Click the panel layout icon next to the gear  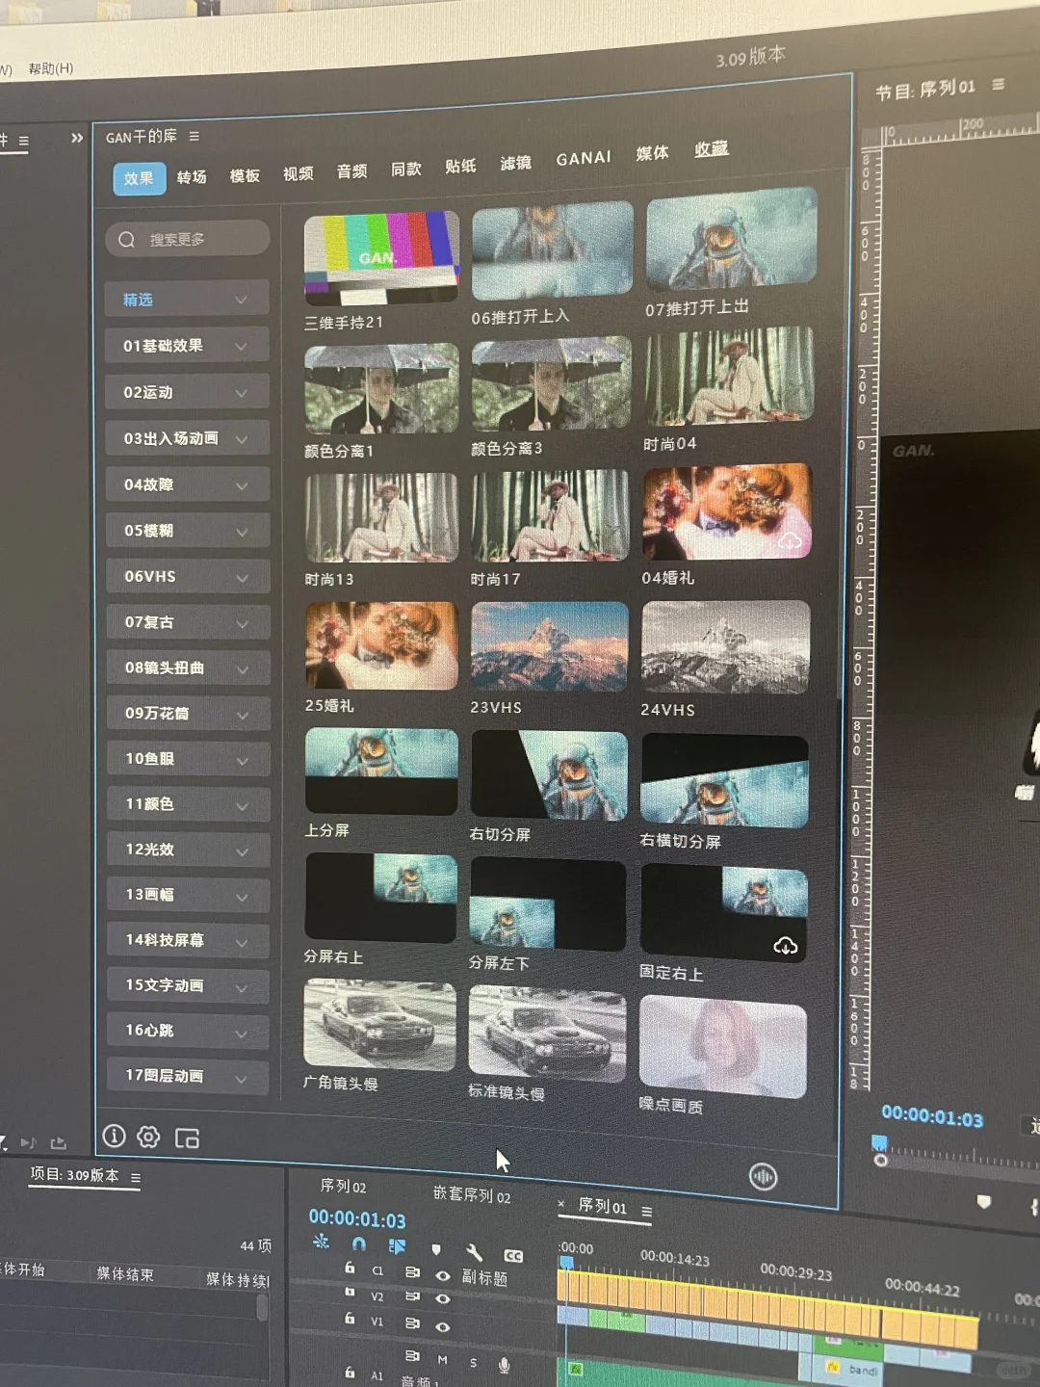coord(186,1138)
